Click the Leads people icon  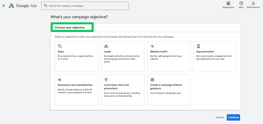tap(106, 46)
